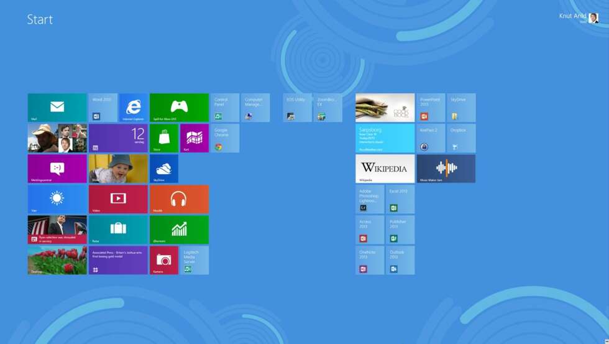Launch the ZoomBrowser EX tile
Viewport: 609px width, 344px height.
click(328, 108)
